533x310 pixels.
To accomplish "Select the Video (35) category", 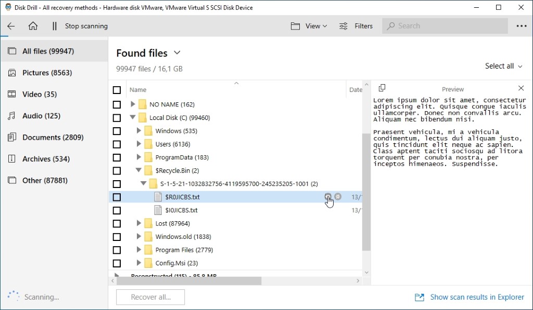I will [x=54, y=95].
